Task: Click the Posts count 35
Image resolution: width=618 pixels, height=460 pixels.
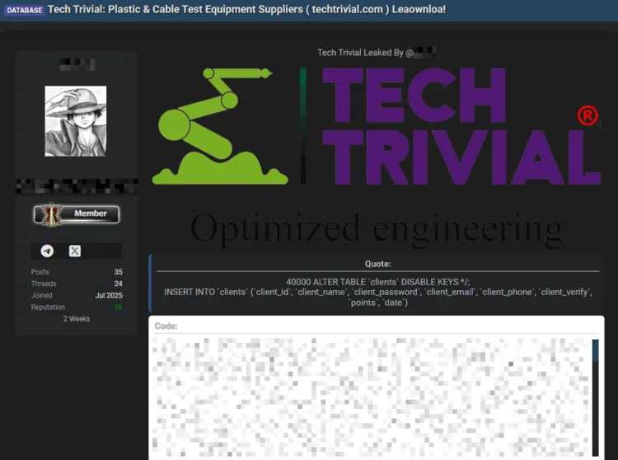Action: 118,272
